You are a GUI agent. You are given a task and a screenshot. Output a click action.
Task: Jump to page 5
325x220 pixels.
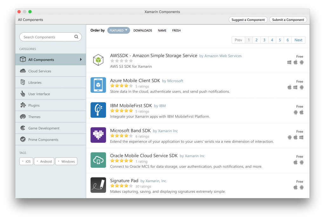click(x=280, y=40)
